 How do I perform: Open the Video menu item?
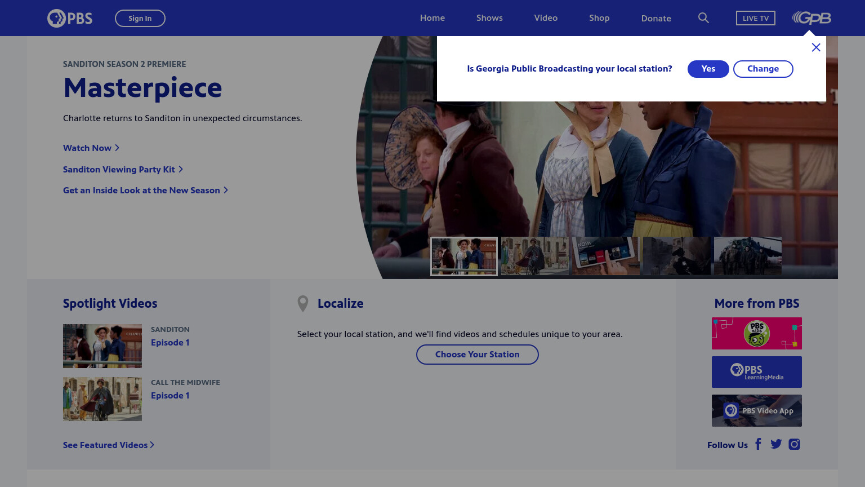point(546,18)
